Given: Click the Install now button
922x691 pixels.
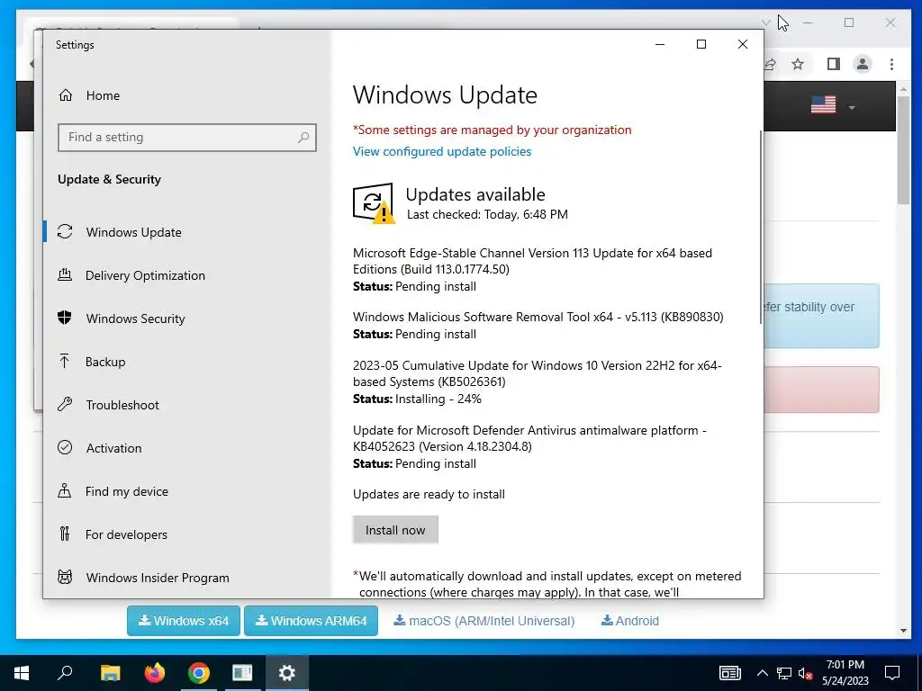Looking at the screenshot, I should (x=395, y=530).
